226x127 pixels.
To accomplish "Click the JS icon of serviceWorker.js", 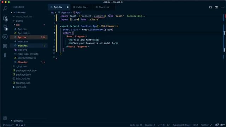I will point(15,58).
